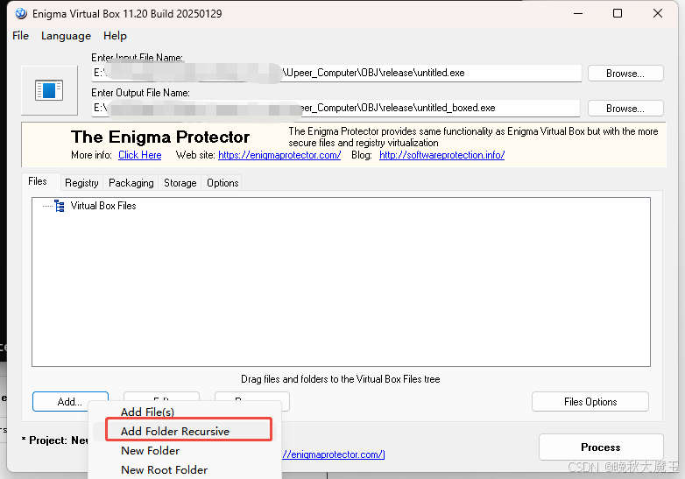Click the input file name field
Image resolution: width=685 pixels, height=479 pixels.
point(336,73)
